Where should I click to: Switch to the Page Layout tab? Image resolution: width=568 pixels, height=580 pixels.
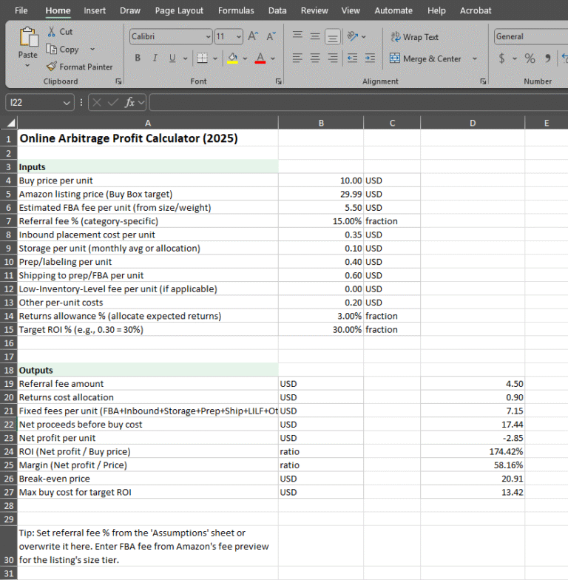click(x=179, y=10)
